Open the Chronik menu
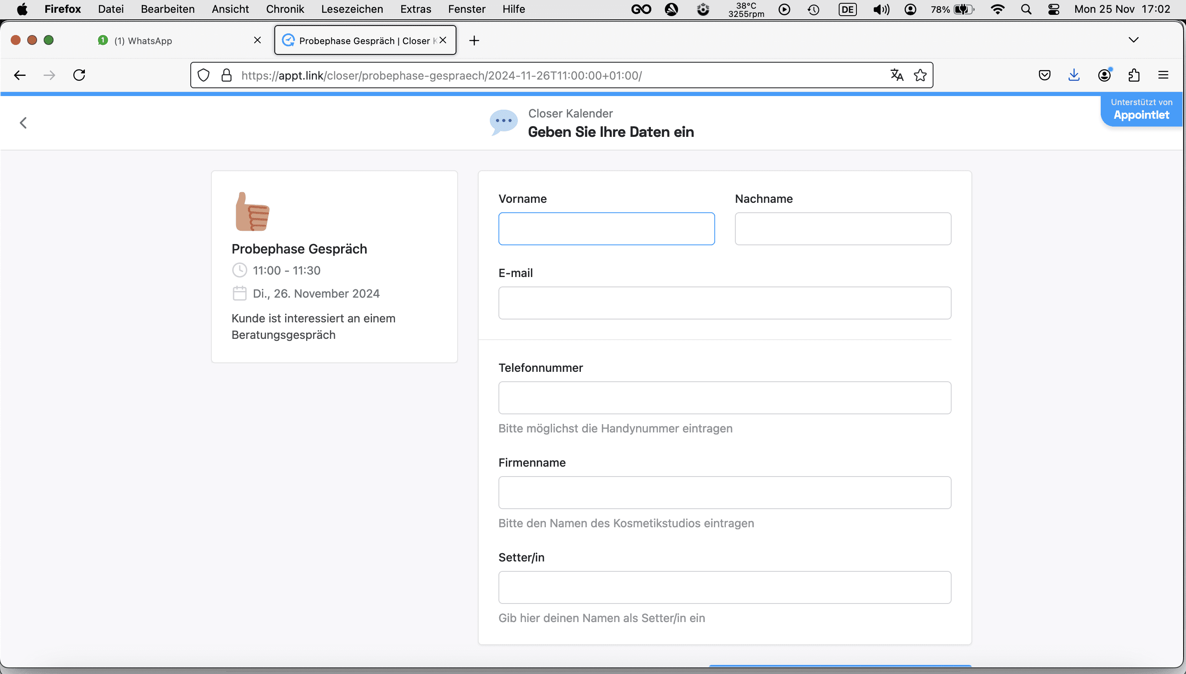Viewport: 1186px width, 674px height. click(285, 9)
